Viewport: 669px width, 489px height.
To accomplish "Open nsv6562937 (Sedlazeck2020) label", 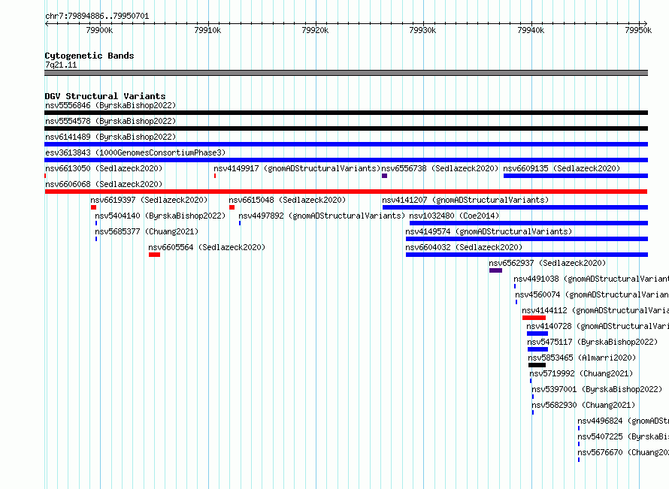I will [x=547, y=263].
